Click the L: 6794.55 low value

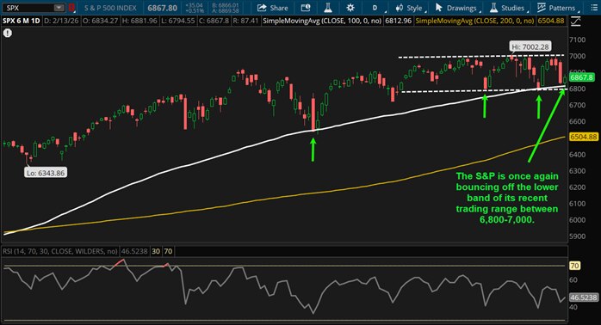pos(178,21)
